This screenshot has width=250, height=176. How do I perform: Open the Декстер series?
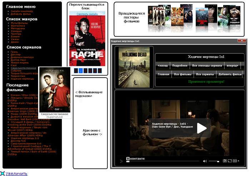16,55
